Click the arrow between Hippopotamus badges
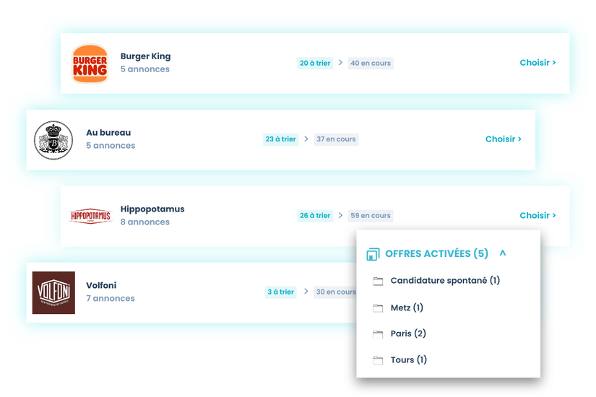Image resolution: width=596 pixels, height=397 pixels. point(340,215)
